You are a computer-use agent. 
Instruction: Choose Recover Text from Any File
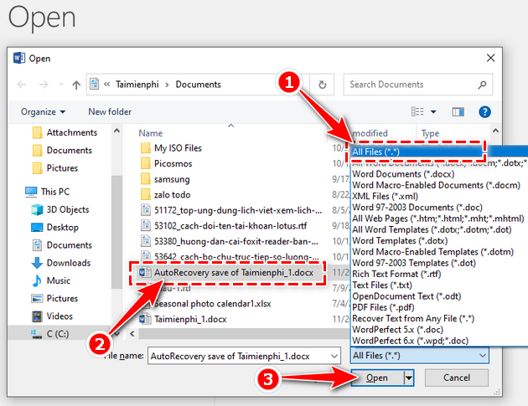(x=439, y=318)
